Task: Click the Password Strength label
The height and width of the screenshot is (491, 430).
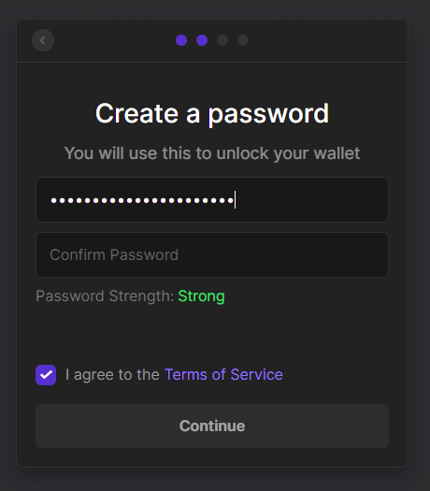Action: click(x=105, y=296)
